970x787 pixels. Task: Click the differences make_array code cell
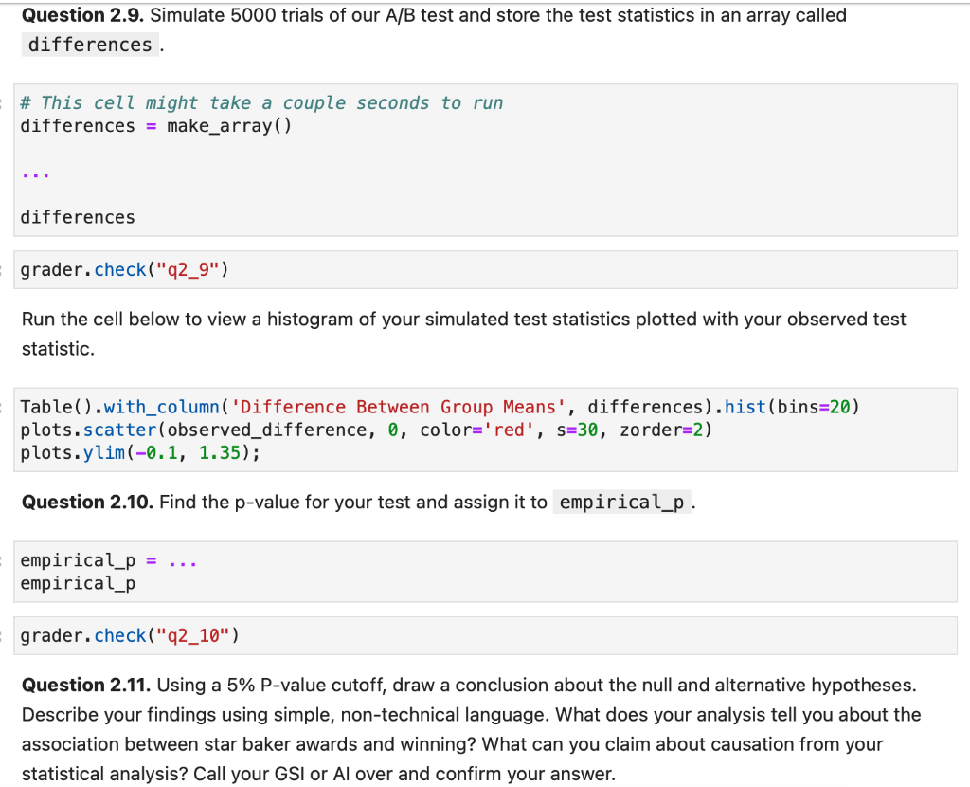tap(486, 159)
